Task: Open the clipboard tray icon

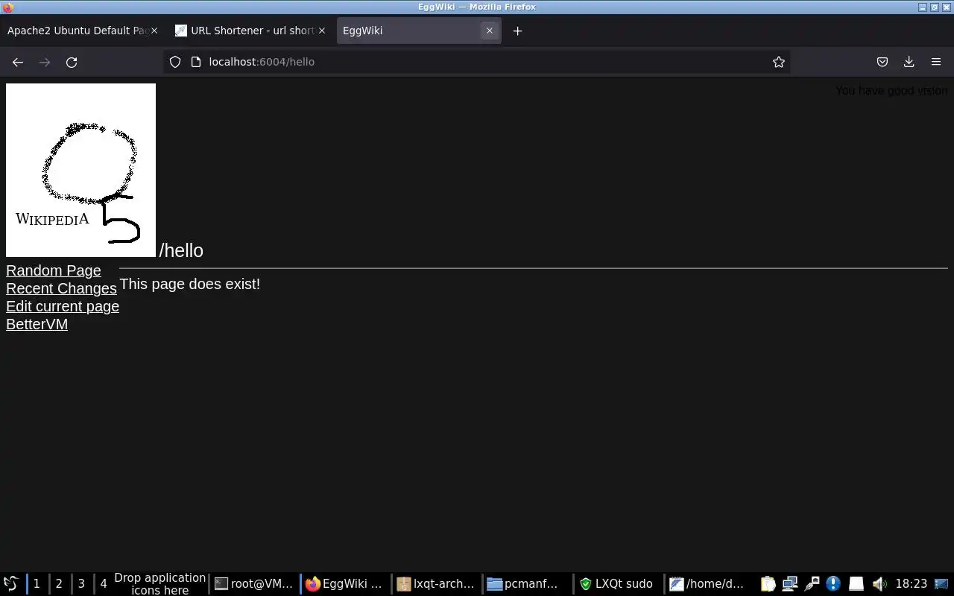Action: [768, 584]
